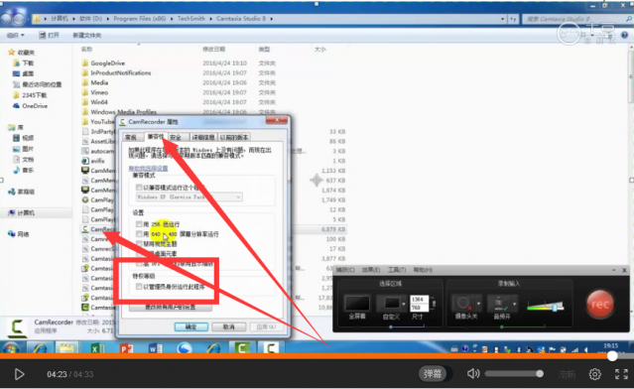Viewport: 634px width, 389px height.
Task: Click the 确定 button in properties dialog
Action: 190,326
